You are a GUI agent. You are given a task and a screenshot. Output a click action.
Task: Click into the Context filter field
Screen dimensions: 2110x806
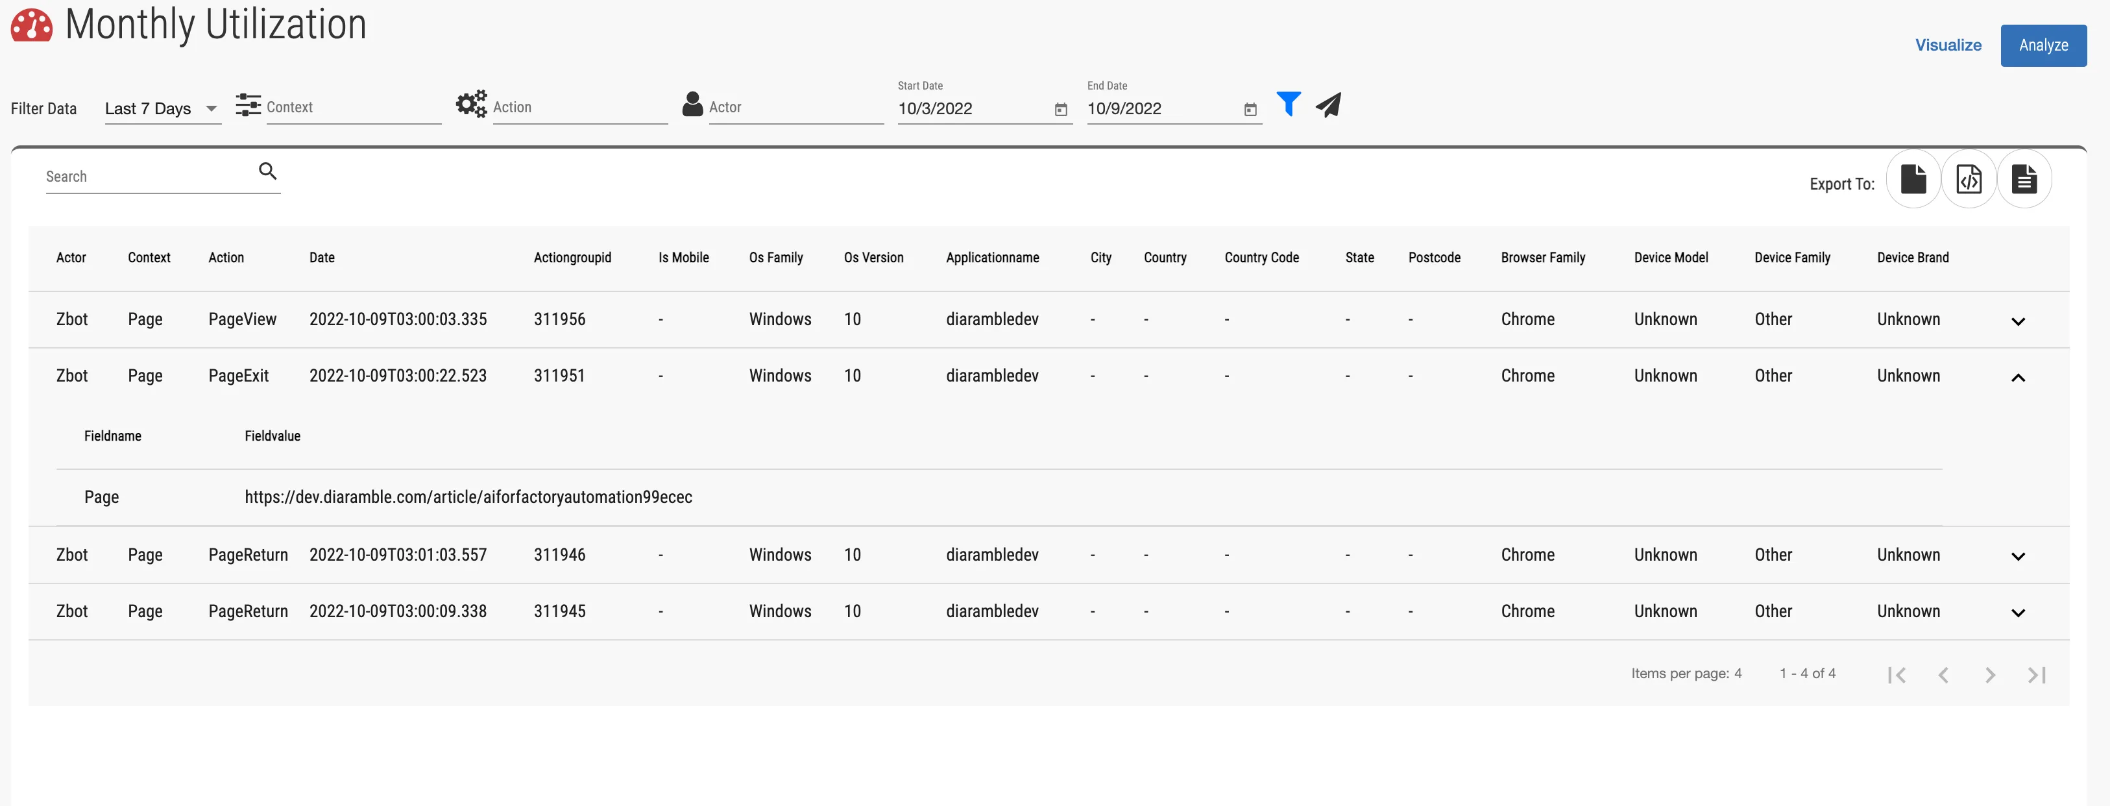(x=352, y=107)
